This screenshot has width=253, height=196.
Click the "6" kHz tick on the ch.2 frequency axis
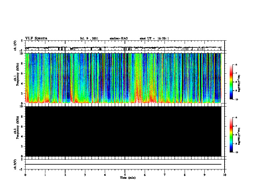pyautogui.click(x=22, y=127)
